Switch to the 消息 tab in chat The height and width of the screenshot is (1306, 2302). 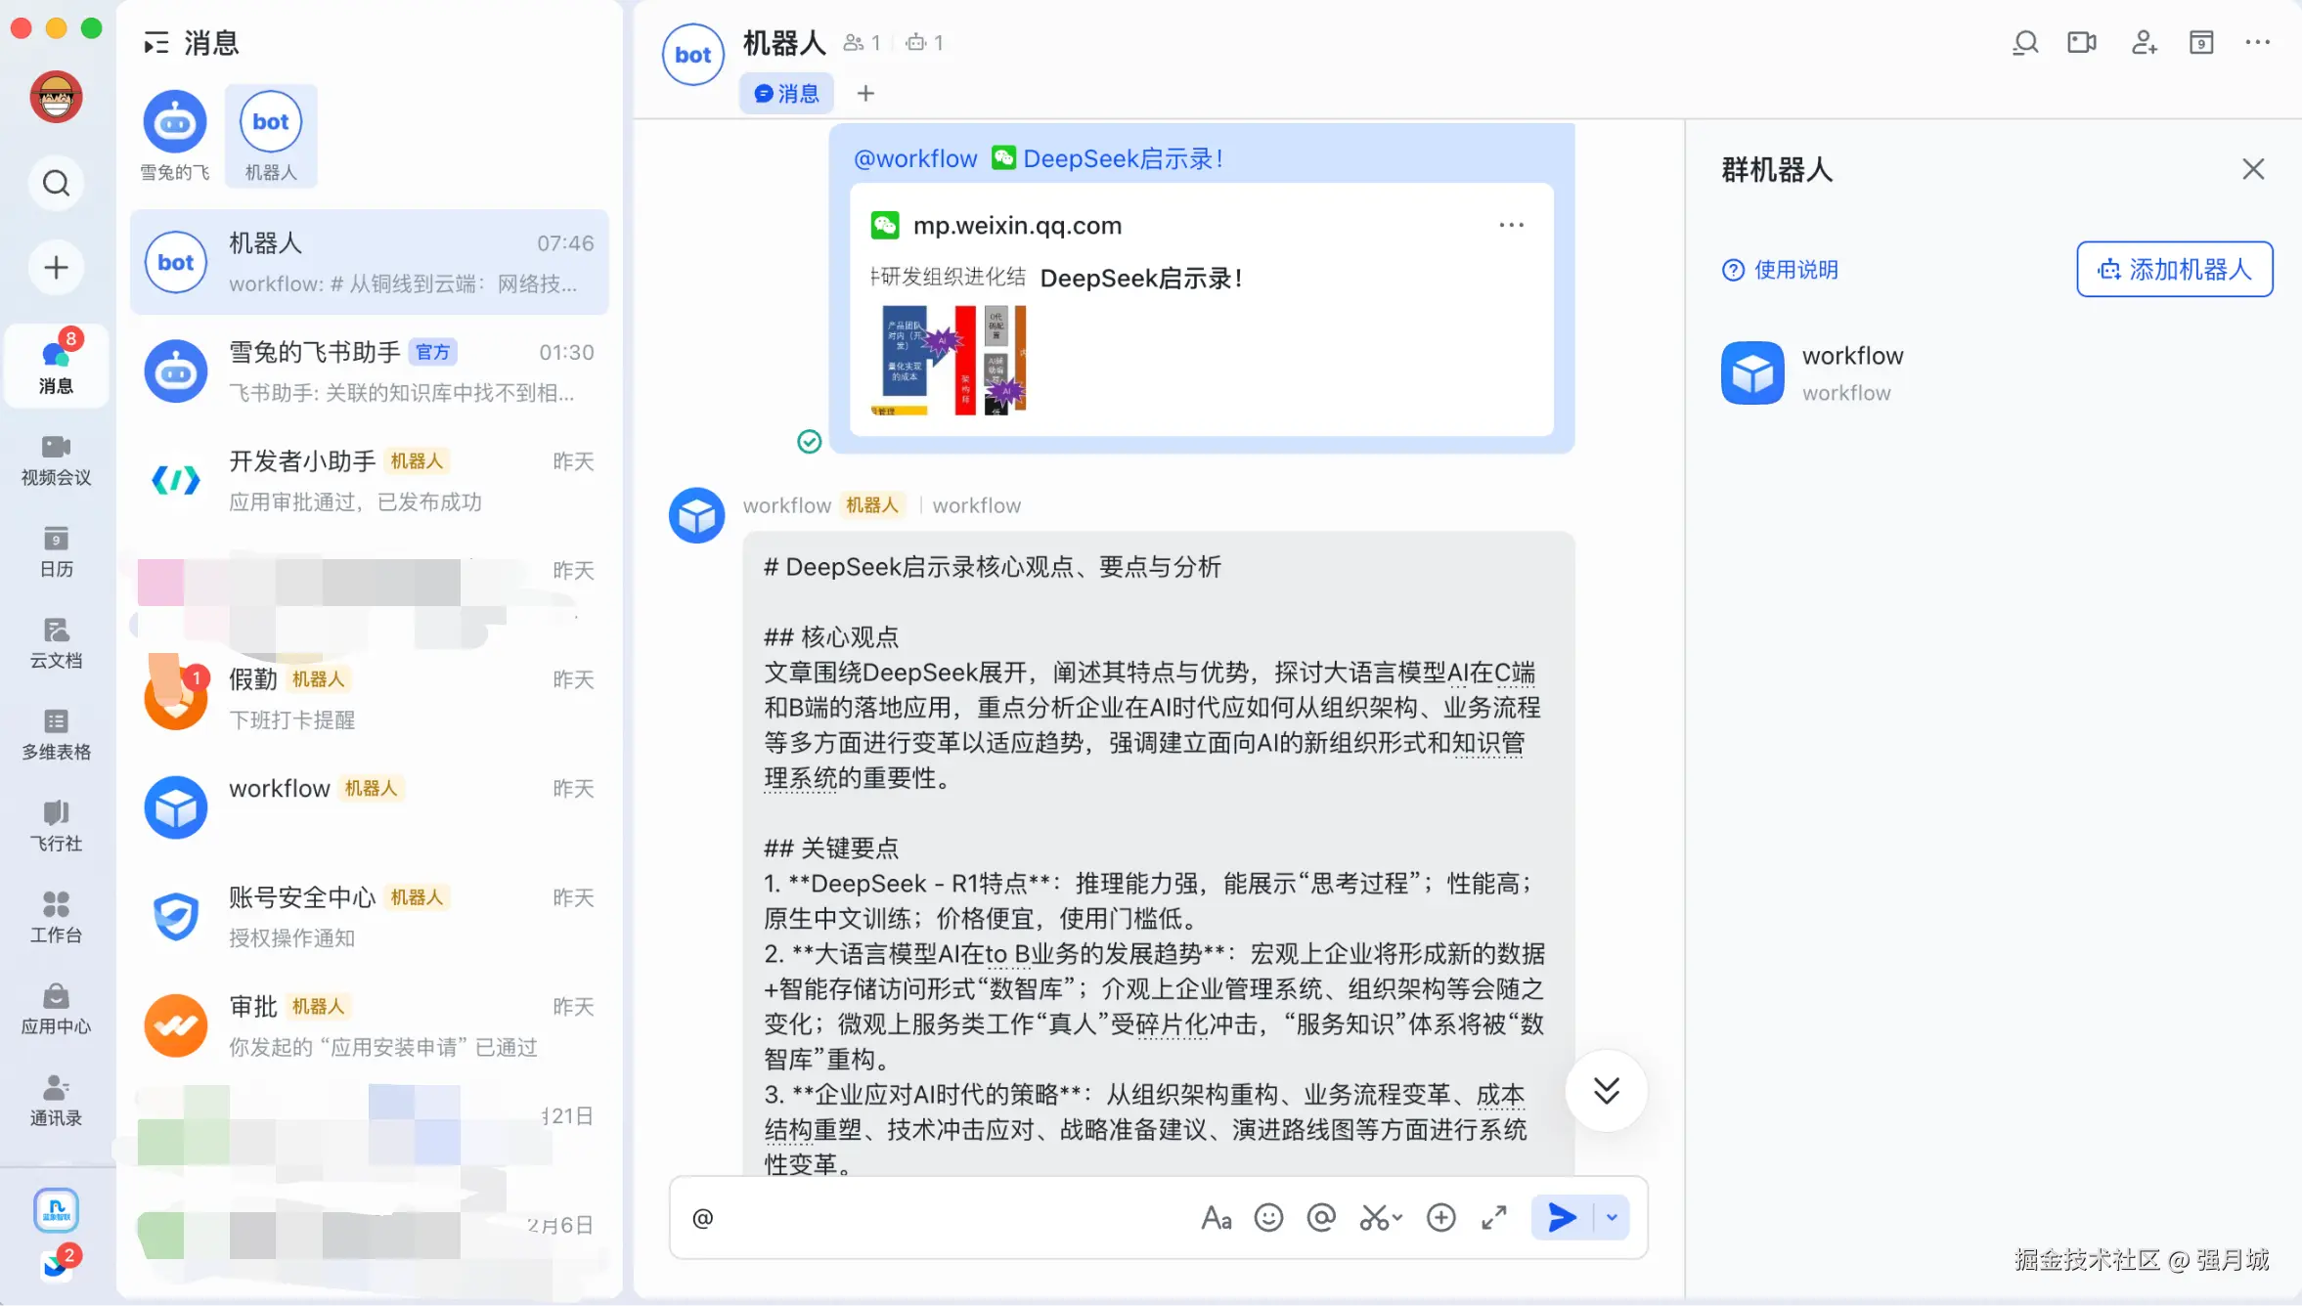[x=786, y=94]
